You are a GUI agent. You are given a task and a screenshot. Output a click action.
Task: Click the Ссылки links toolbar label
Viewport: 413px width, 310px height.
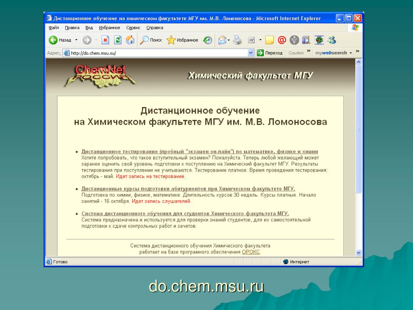[x=296, y=53]
